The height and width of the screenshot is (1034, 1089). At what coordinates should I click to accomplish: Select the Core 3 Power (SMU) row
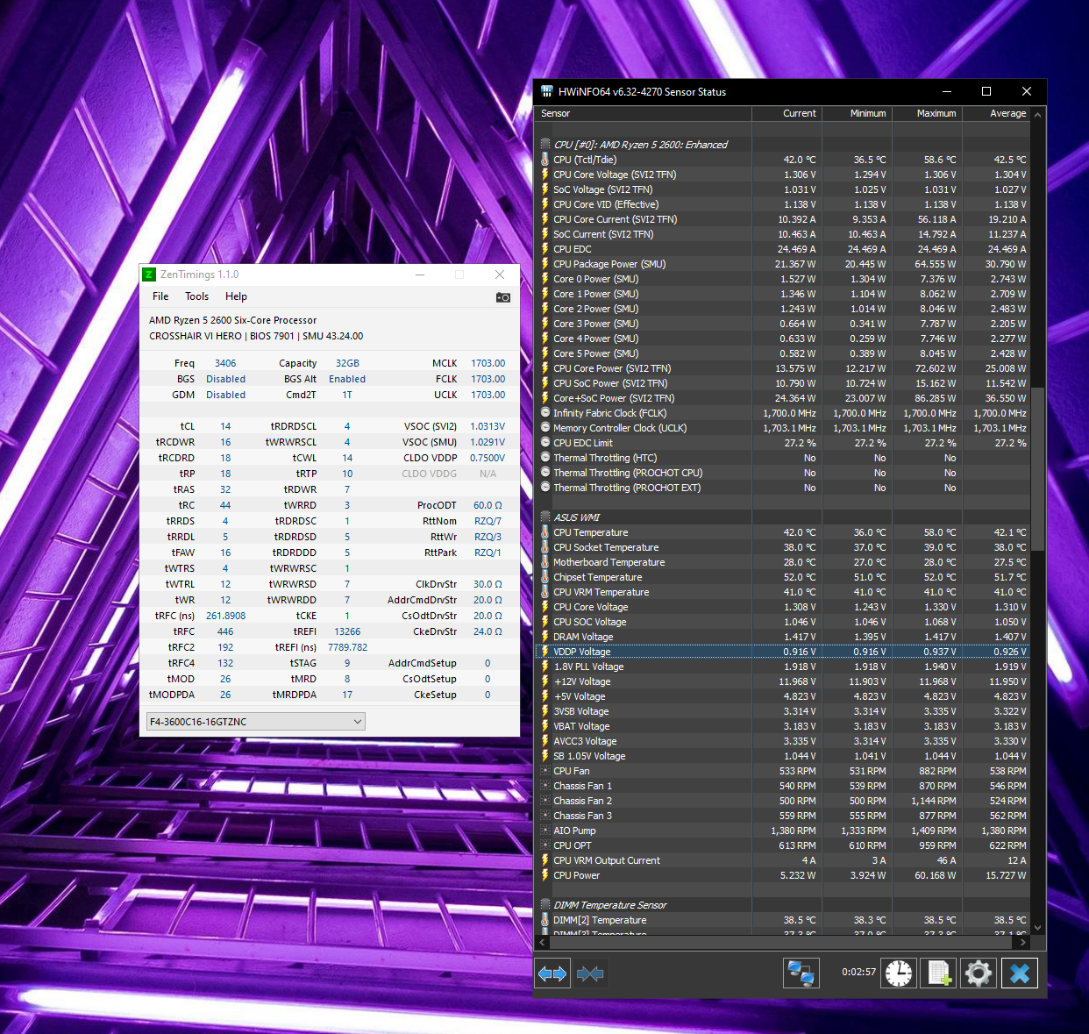[782, 324]
